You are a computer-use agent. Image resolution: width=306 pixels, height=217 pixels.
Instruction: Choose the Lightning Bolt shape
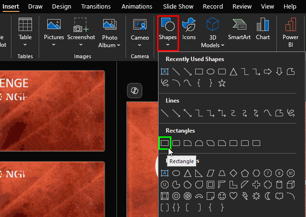click(245, 196)
